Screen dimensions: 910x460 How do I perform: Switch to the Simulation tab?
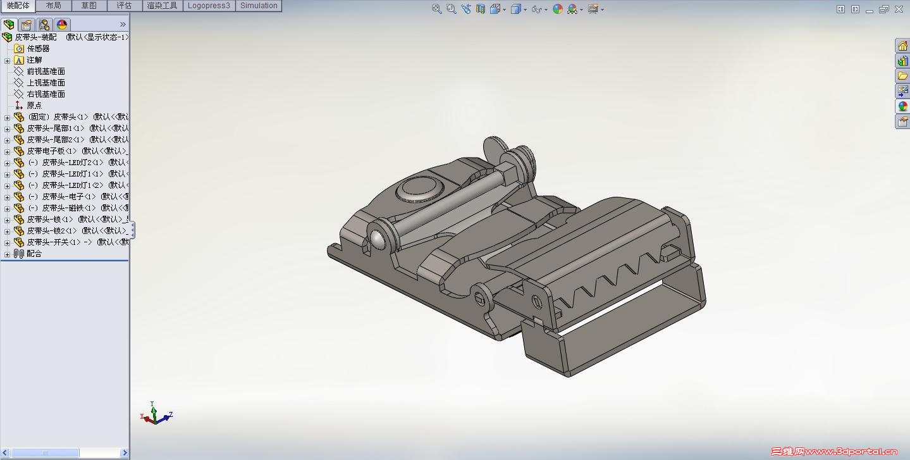click(x=259, y=6)
